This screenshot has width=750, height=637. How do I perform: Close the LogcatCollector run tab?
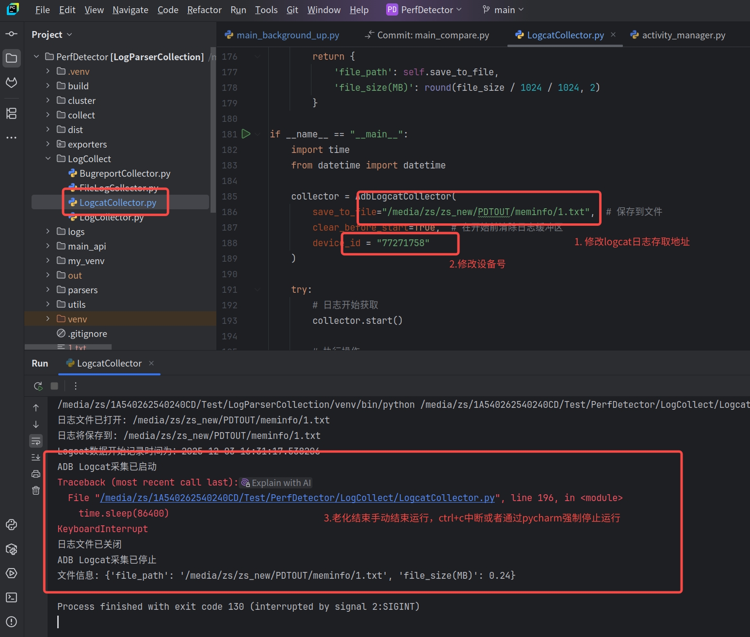coord(151,363)
